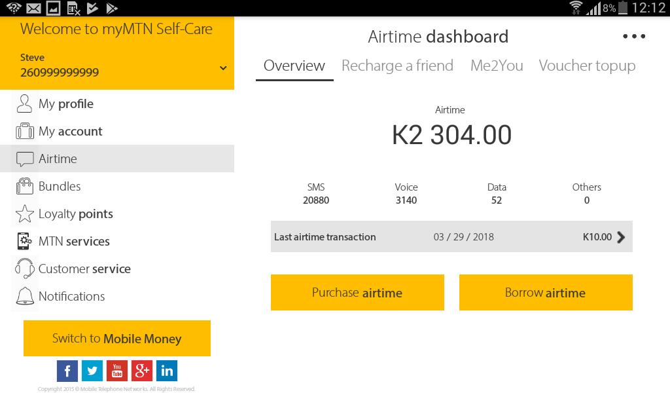This screenshot has width=670, height=393.
Task: Expand the Steve account dropdown arrow
Action: tap(223, 68)
